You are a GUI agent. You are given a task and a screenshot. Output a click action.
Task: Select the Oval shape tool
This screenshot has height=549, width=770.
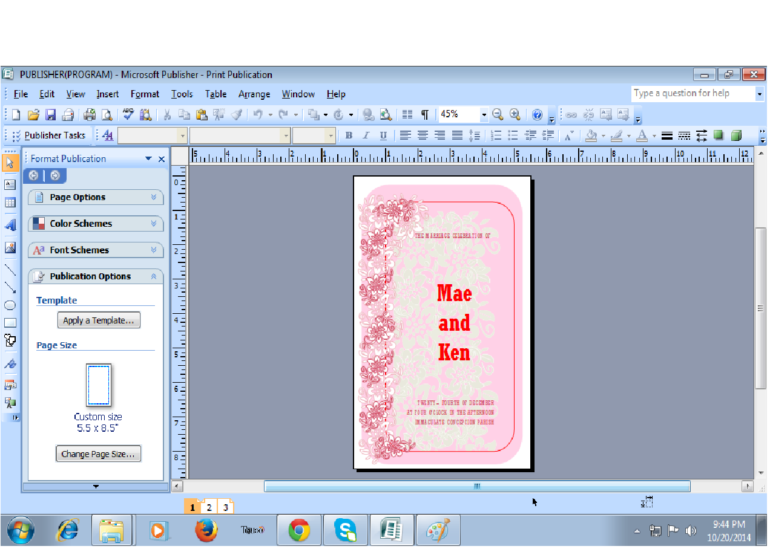(10, 305)
